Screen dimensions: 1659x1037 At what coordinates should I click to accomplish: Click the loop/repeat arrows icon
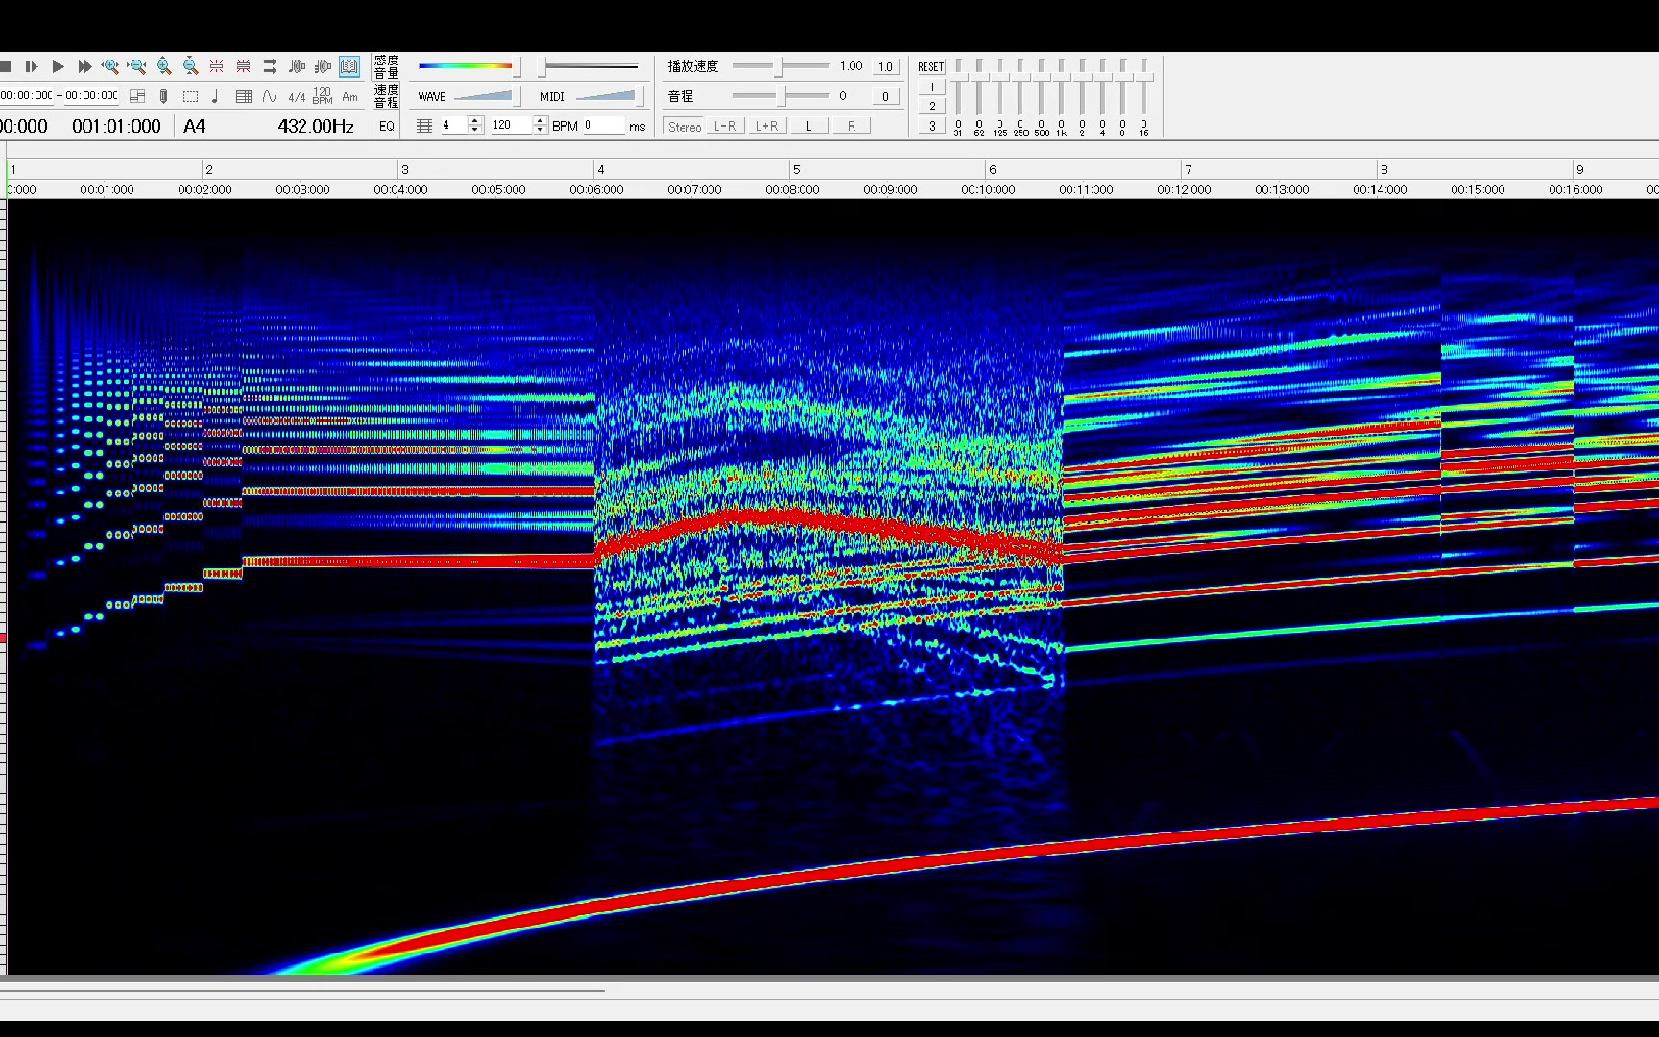[270, 66]
